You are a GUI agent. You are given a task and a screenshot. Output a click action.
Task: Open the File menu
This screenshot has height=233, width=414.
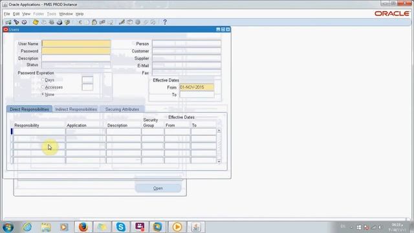point(7,14)
